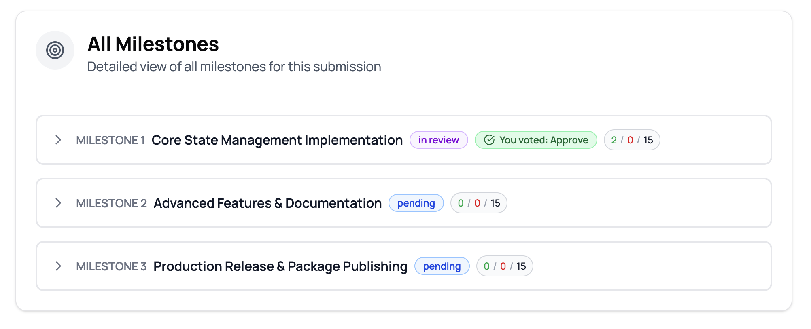
Task: Click the 'All Milestones' heading
Action: (x=153, y=44)
